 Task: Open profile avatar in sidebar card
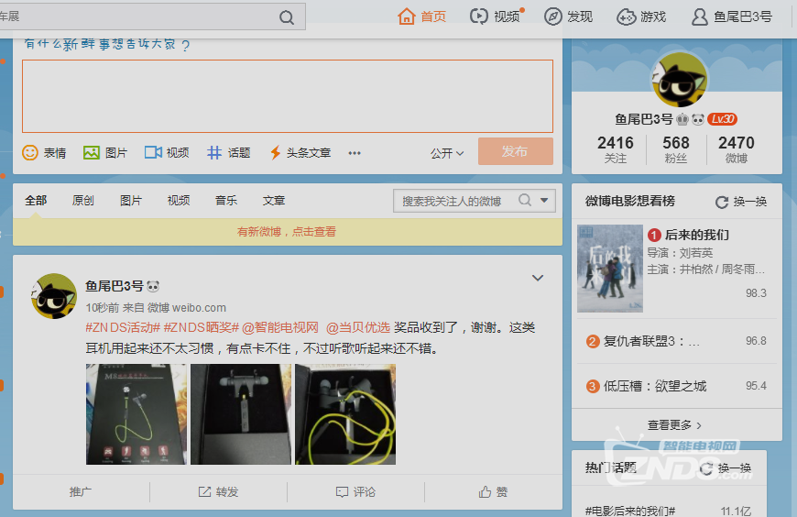680,80
